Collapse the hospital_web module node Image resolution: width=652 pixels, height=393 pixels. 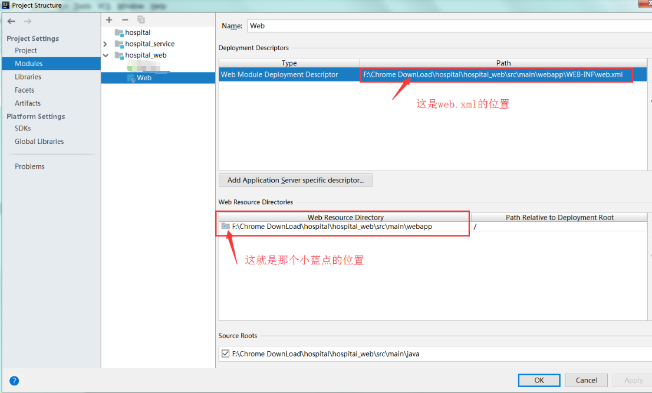tap(106, 55)
